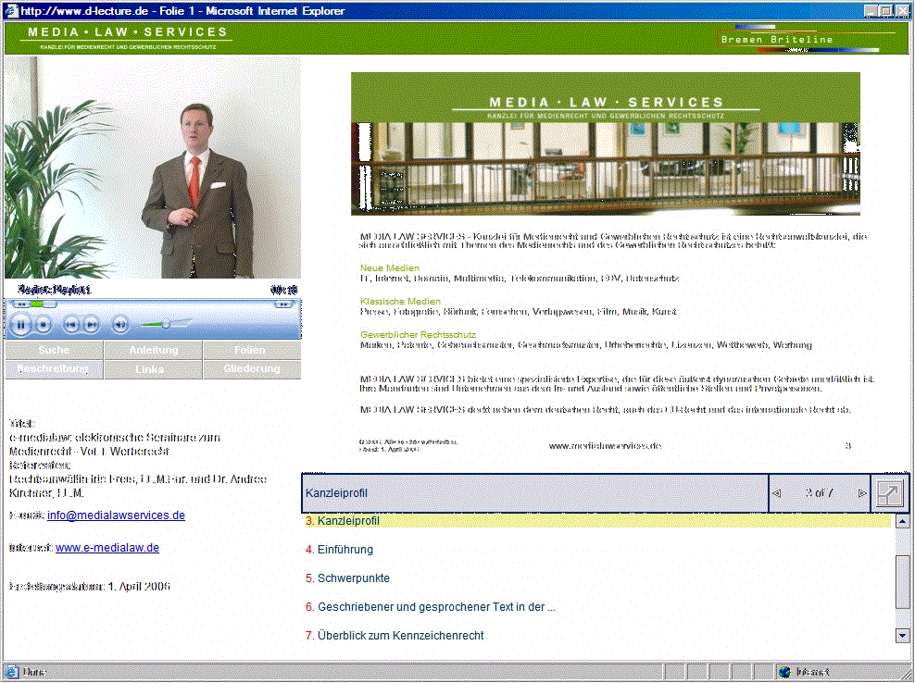Click the rewind button on seek bar

pyautogui.click(x=20, y=304)
